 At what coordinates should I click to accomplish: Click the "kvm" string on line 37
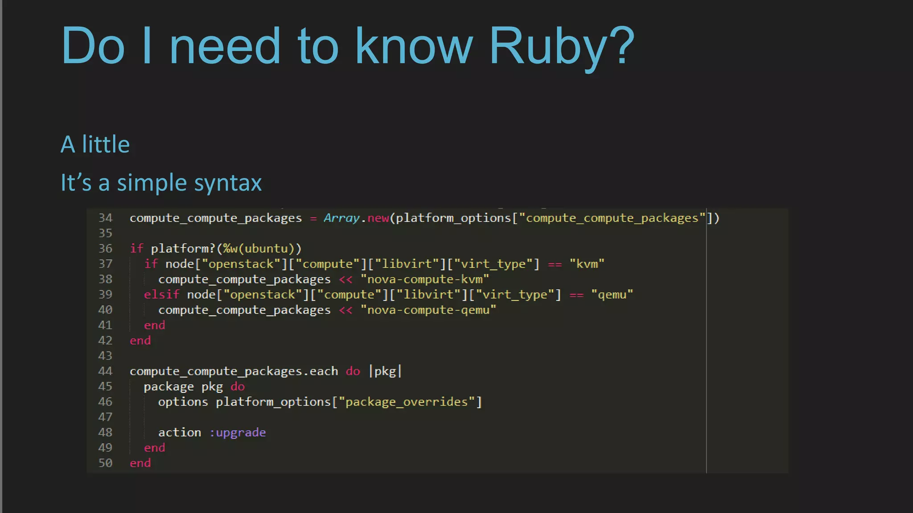[587, 264]
